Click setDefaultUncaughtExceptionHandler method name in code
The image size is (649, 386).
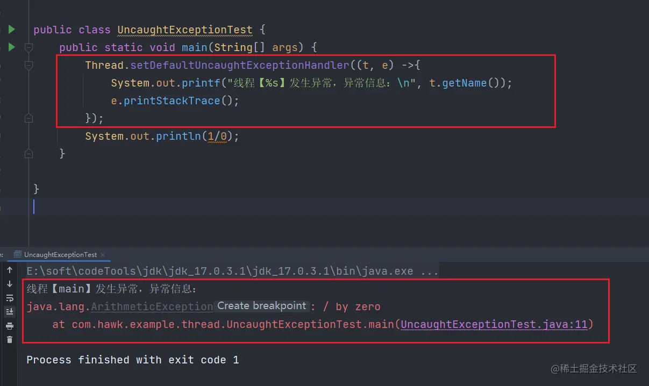pyautogui.click(x=239, y=65)
